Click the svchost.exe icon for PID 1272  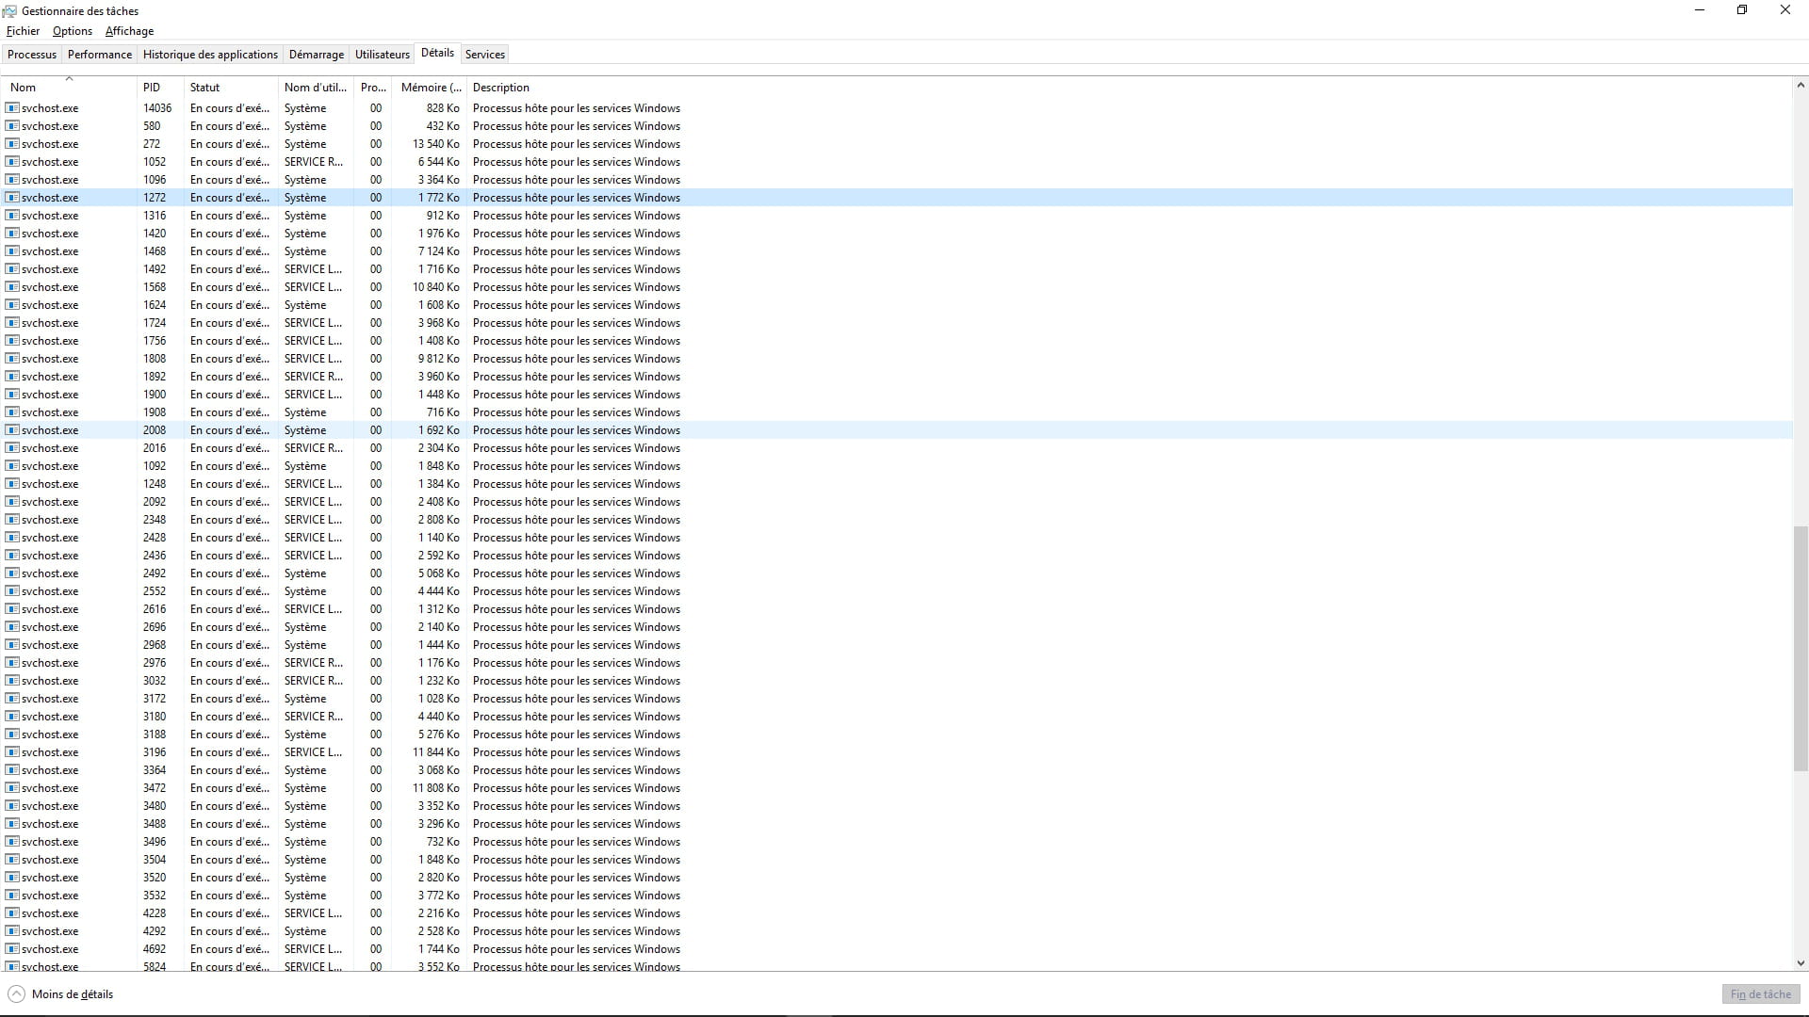coord(12,198)
